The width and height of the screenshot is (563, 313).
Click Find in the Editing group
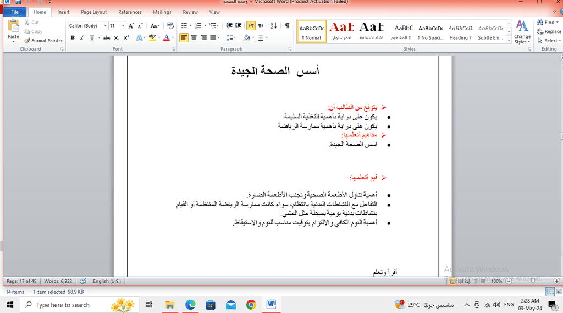tap(548, 23)
